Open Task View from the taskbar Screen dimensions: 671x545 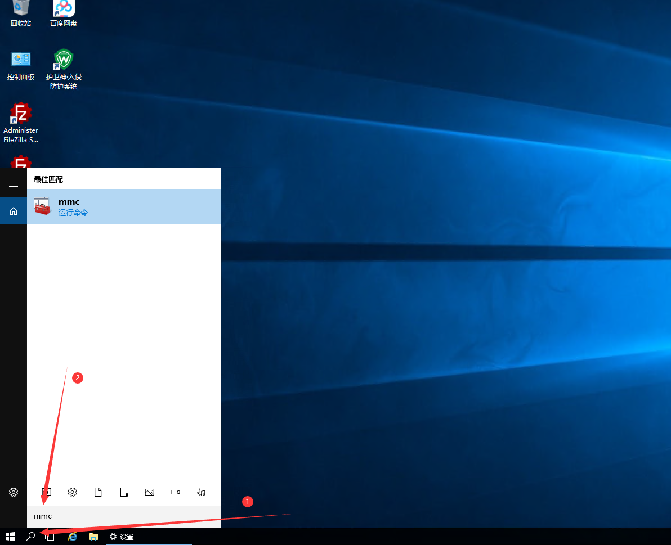pyautogui.click(x=51, y=537)
